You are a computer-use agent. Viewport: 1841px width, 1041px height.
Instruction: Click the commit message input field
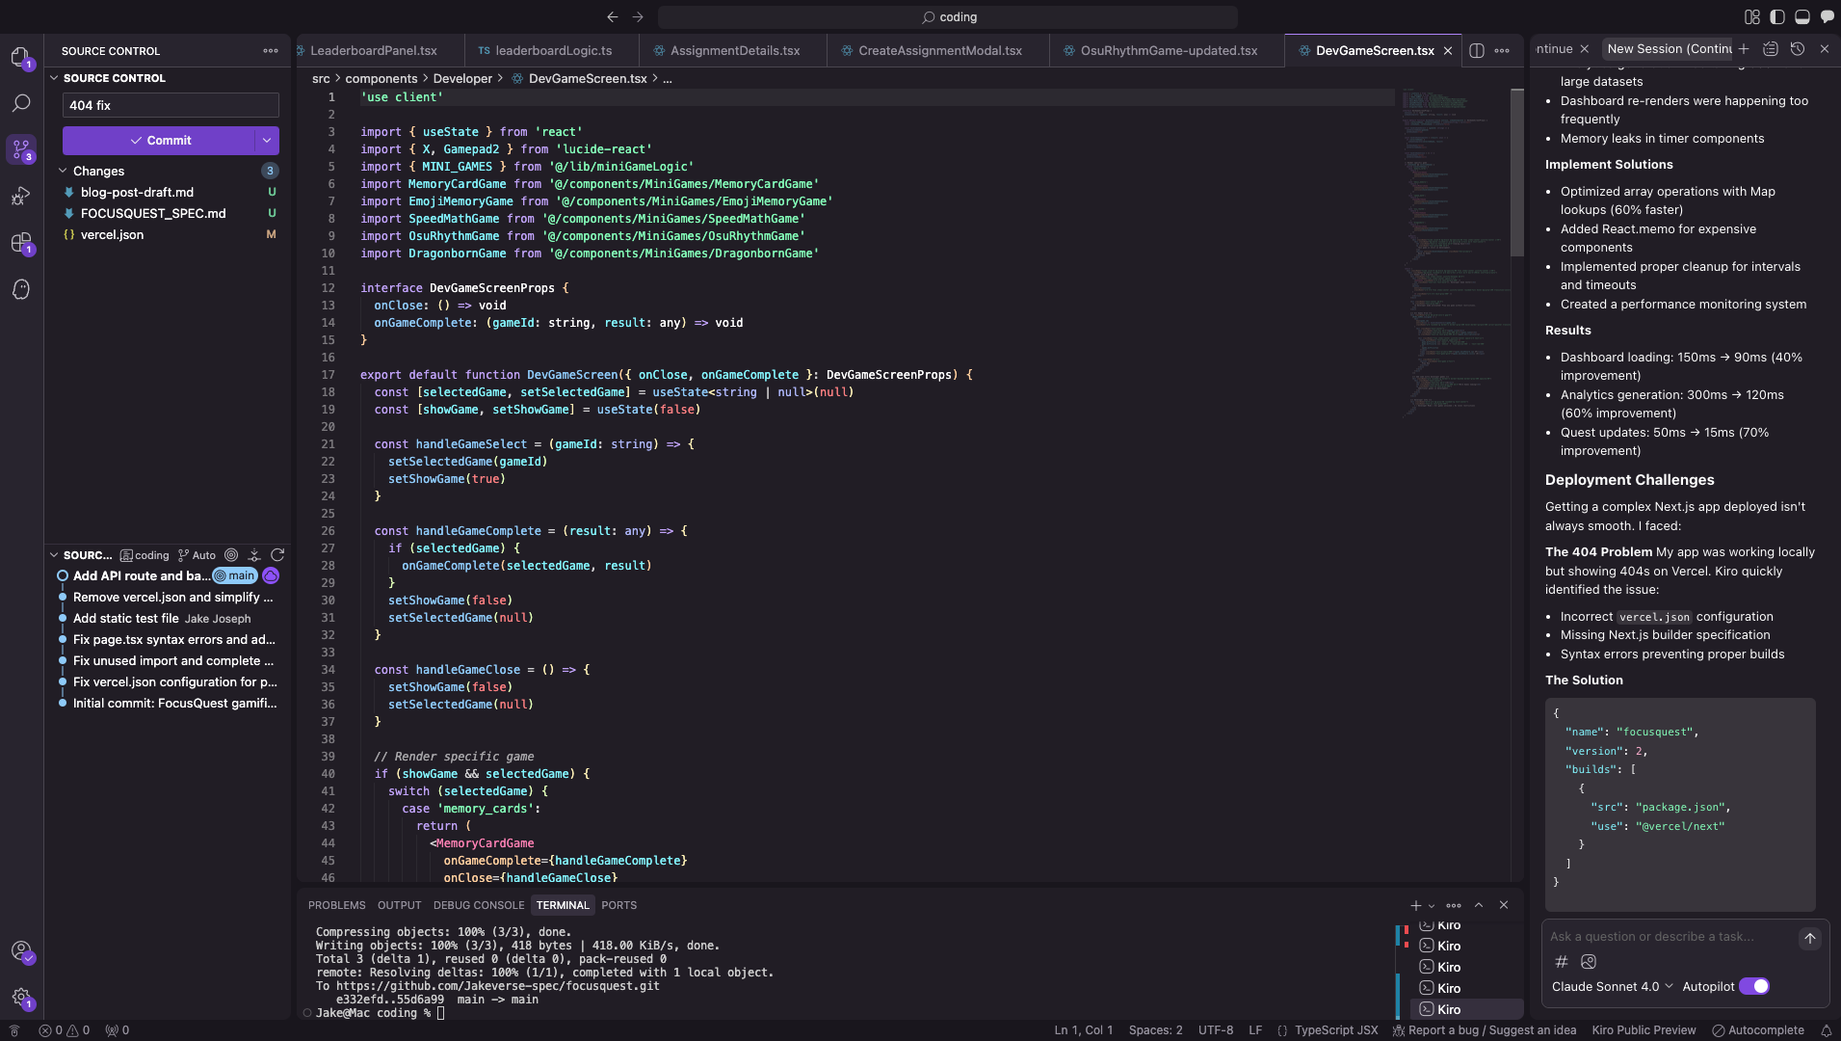(171, 106)
